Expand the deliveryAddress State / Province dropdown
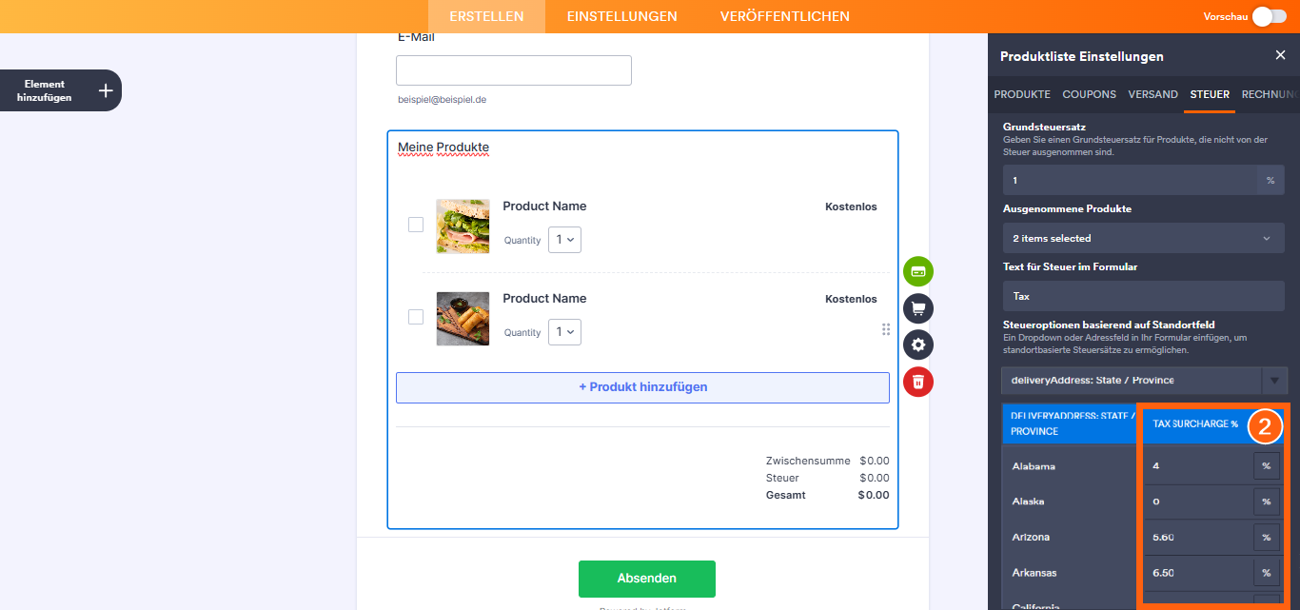The width and height of the screenshot is (1300, 610). 1144,381
